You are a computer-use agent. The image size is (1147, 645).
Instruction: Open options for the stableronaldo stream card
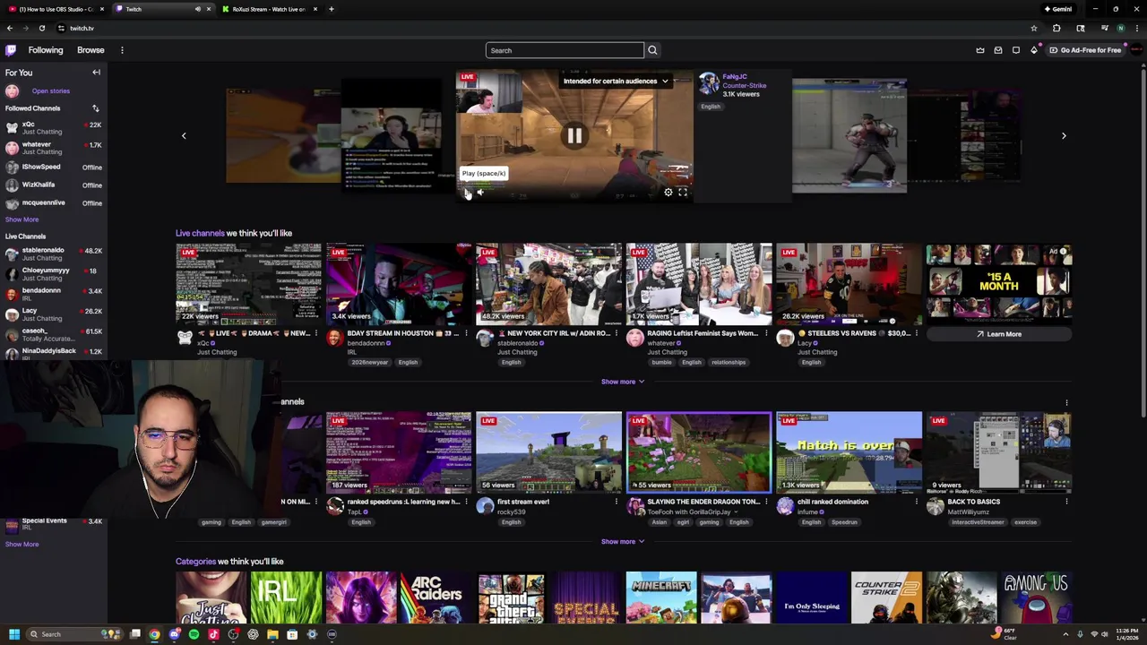pyautogui.click(x=617, y=333)
